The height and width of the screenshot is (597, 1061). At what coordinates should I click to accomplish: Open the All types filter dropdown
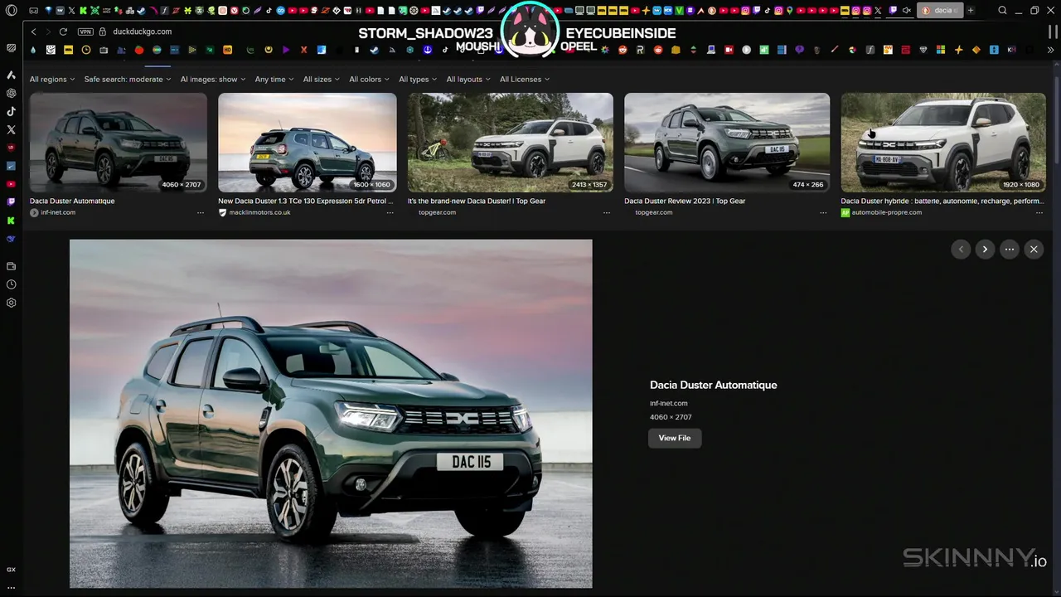click(418, 80)
